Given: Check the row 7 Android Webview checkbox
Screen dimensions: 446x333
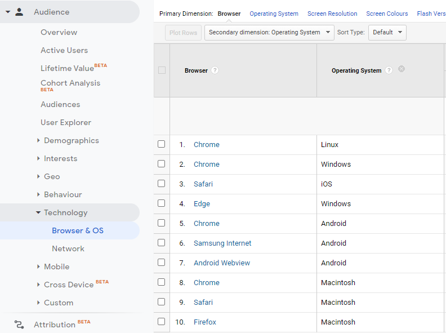Looking at the screenshot, I should [161, 262].
